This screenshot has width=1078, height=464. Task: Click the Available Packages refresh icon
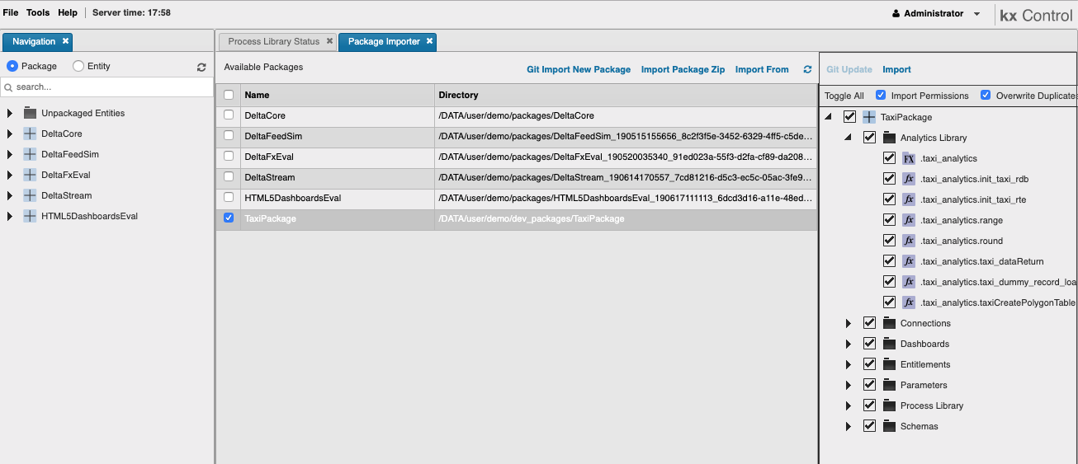pyautogui.click(x=807, y=70)
